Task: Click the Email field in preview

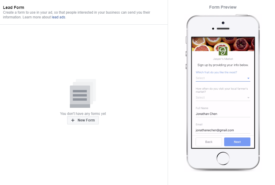Action: [x=223, y=130]
